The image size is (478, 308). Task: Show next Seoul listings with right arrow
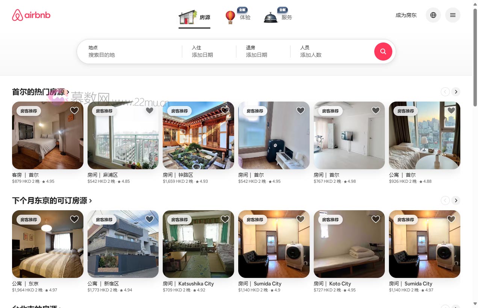click(456, 92)
